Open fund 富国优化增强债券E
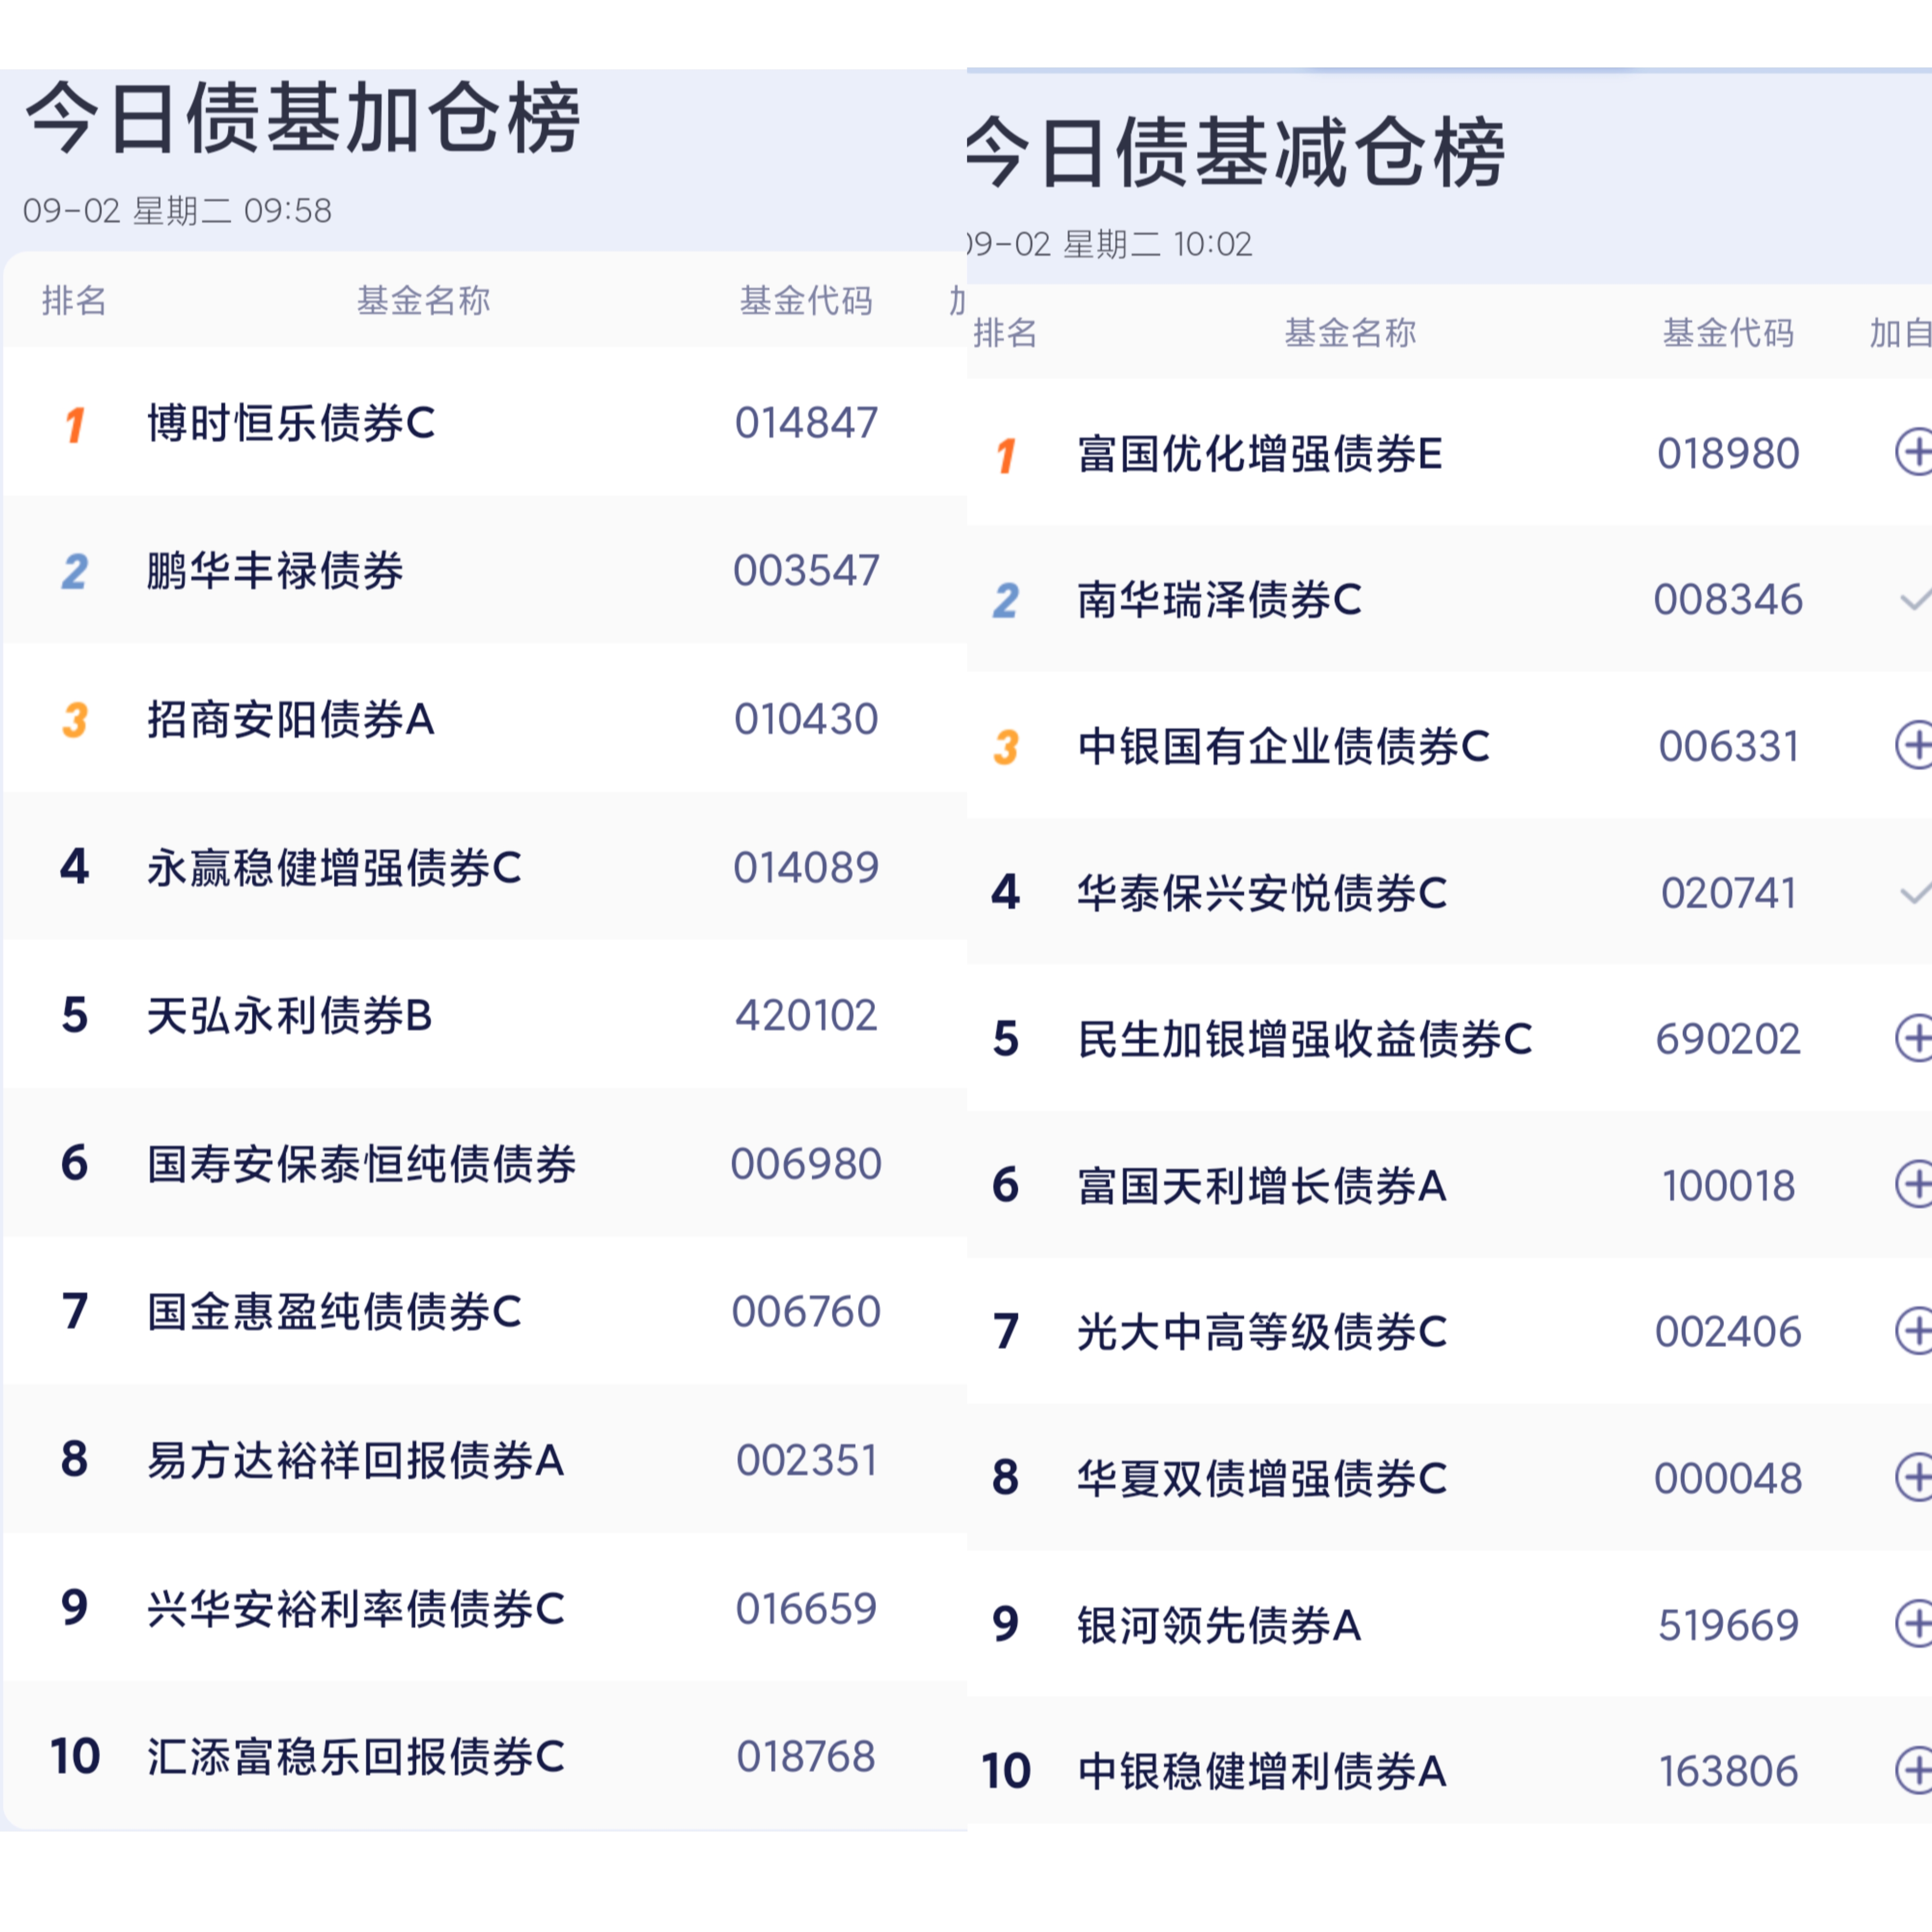The width and height of the screenshot is (1932, 1932). [x=1260, y=454]
